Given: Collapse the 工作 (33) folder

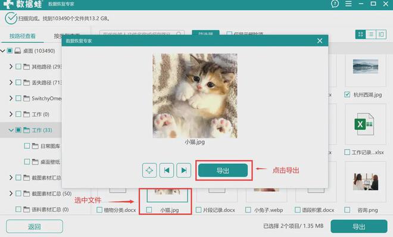Looking at the screenshot, I should [x=11, y=130].
